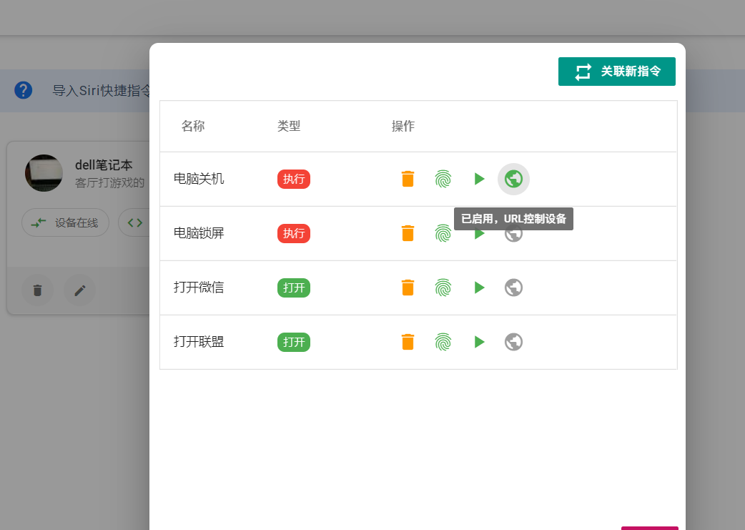This screenshot has width=745, height=530.
Task: Click fingerprint icon for 电脑关机
Action: 443,179
